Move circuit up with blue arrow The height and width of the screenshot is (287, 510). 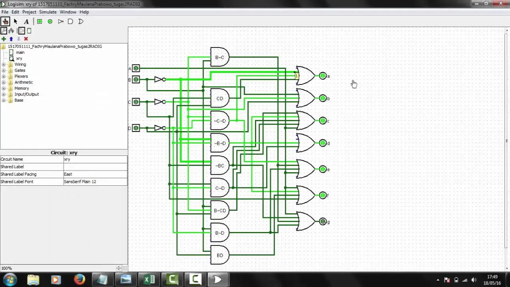point(11,39)
